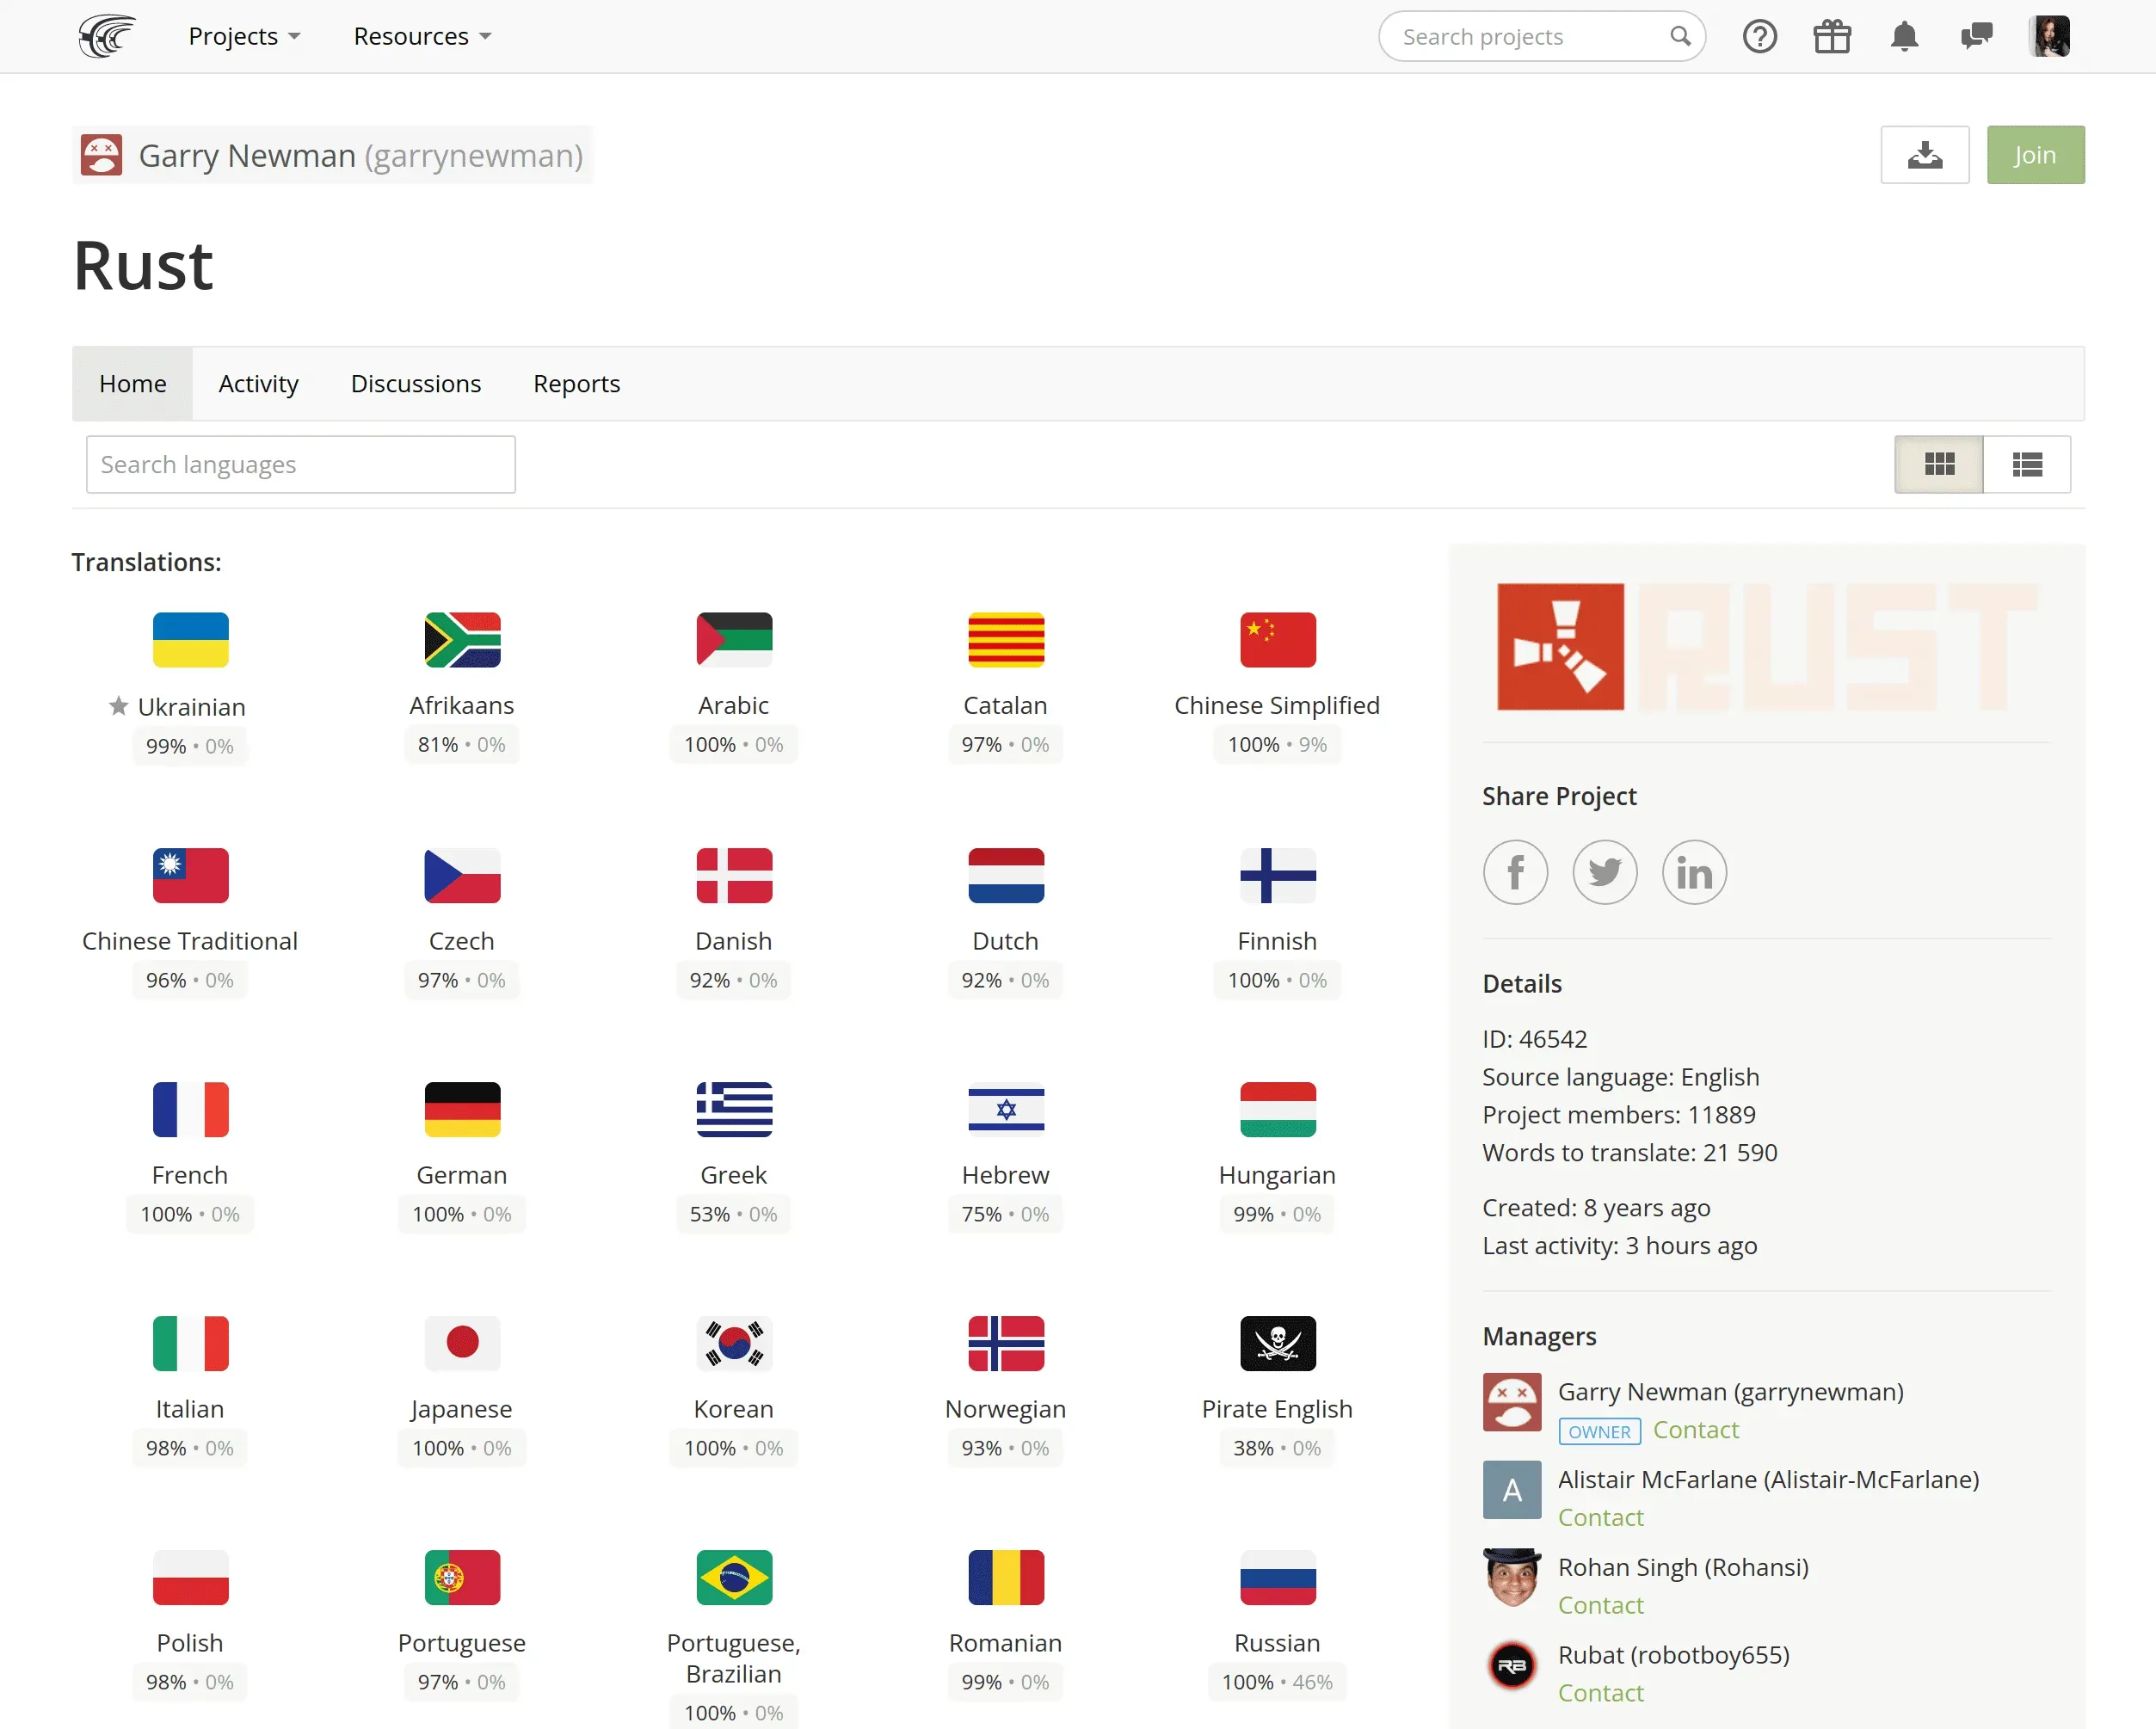Click the gift box icon

click(x=1831, y=37)
